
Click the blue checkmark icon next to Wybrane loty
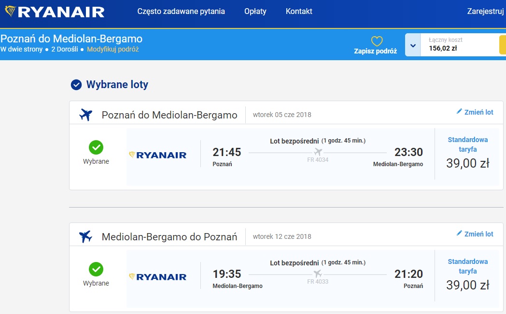pyautogui.click(x=76, y=85)
